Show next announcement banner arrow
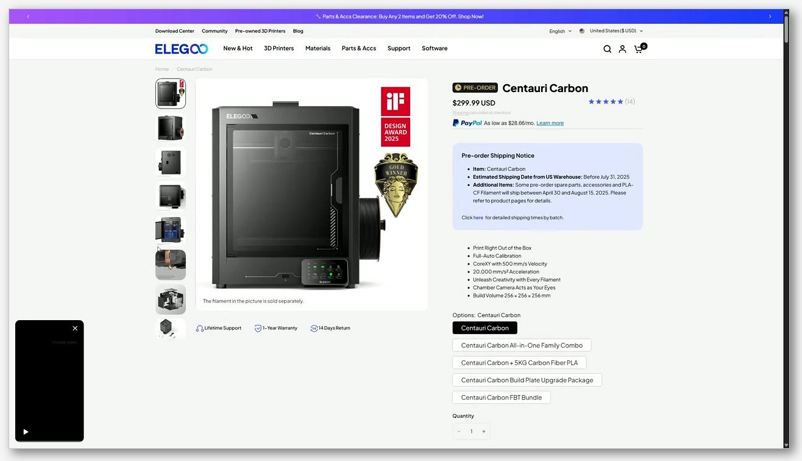This screenshot has height=461, width=802. (770, 16)
